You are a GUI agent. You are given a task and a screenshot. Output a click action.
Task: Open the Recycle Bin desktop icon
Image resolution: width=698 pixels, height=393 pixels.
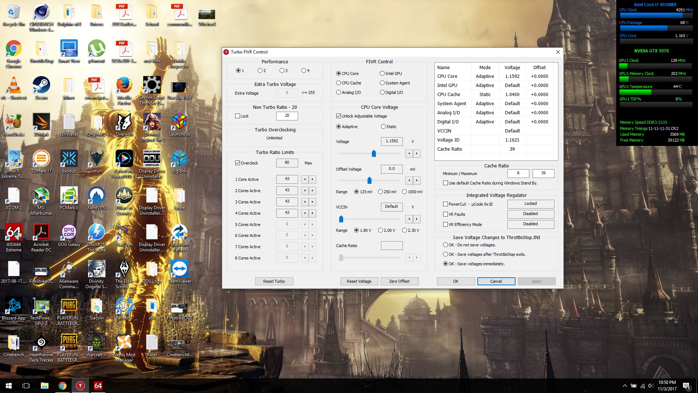[14, 15]
